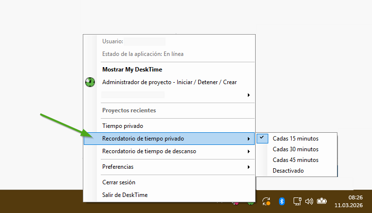The height and width of the screenshot is (213, 372).
Task: Click the sync update tray icon
Action: point(266,201)
